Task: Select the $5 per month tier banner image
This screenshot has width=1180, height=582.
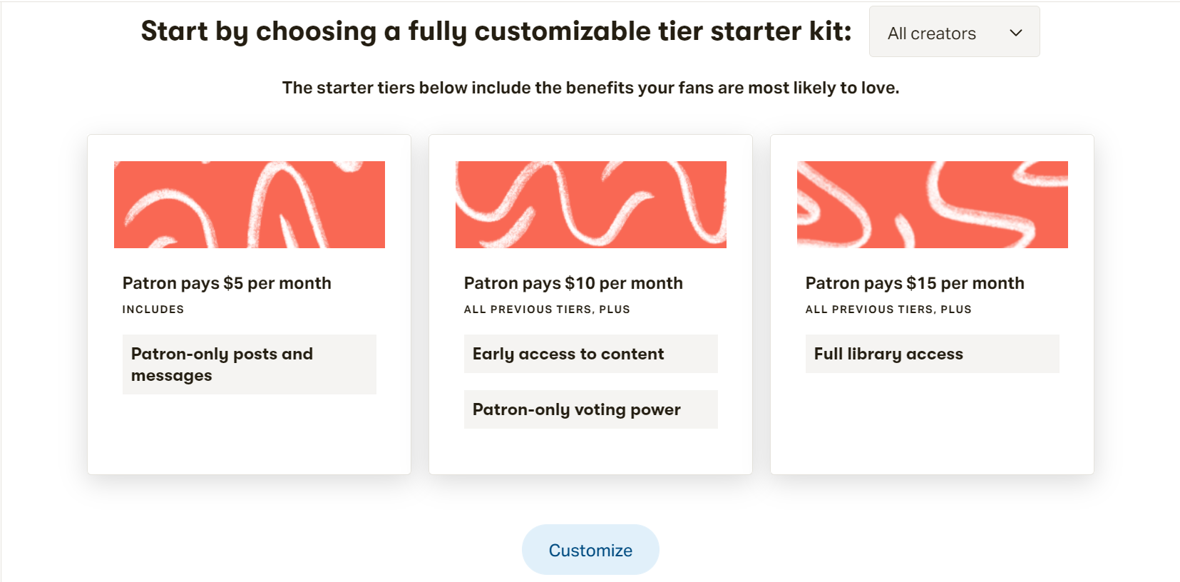Action: (x=250, y=205)
